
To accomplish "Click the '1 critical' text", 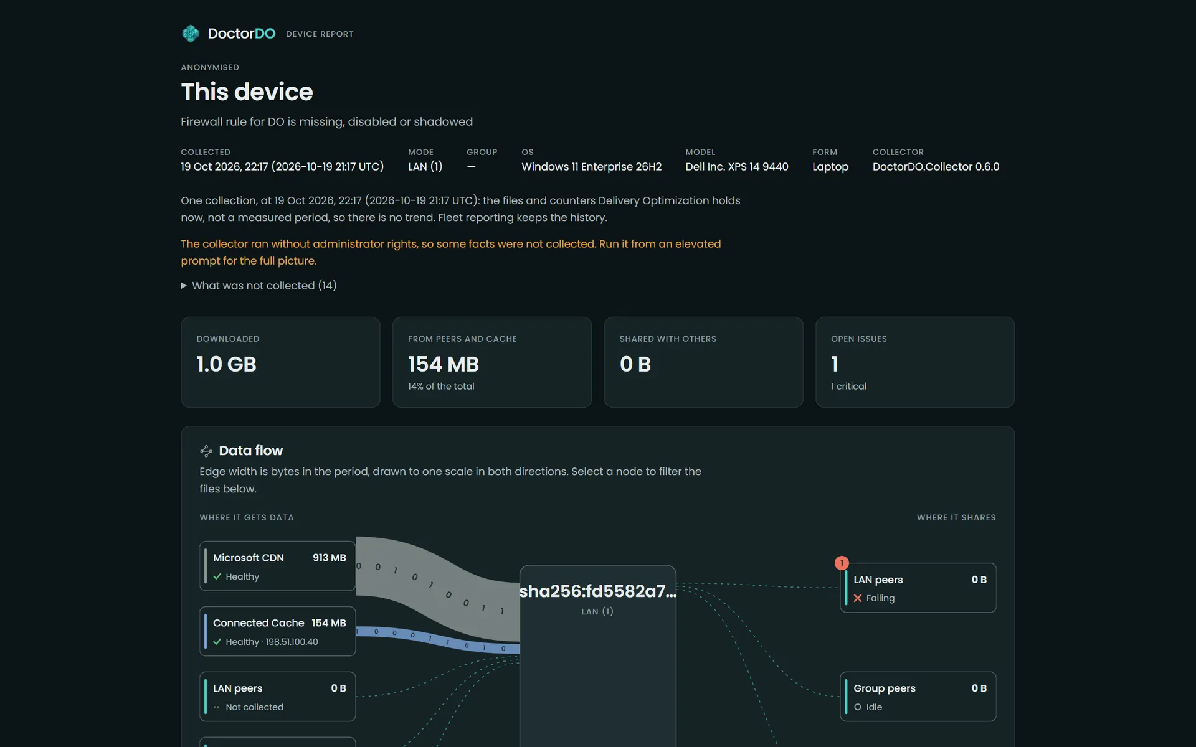I will [848, 386].
